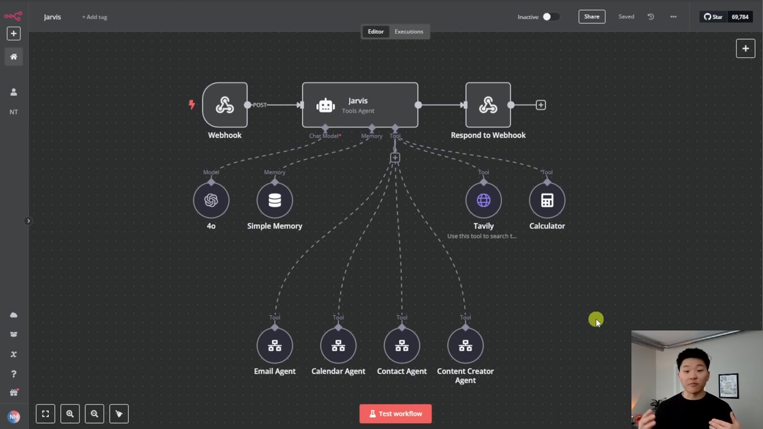Select the Webhook trigger node
The width and height of the screenshot is (763, 429).
coord(225,105)
